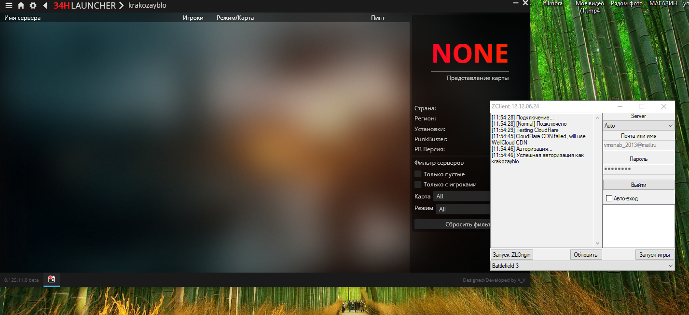Viewport: 689px width, 315px height.
Task: Click the 34H Launcher logo
Action: (84, 6)
